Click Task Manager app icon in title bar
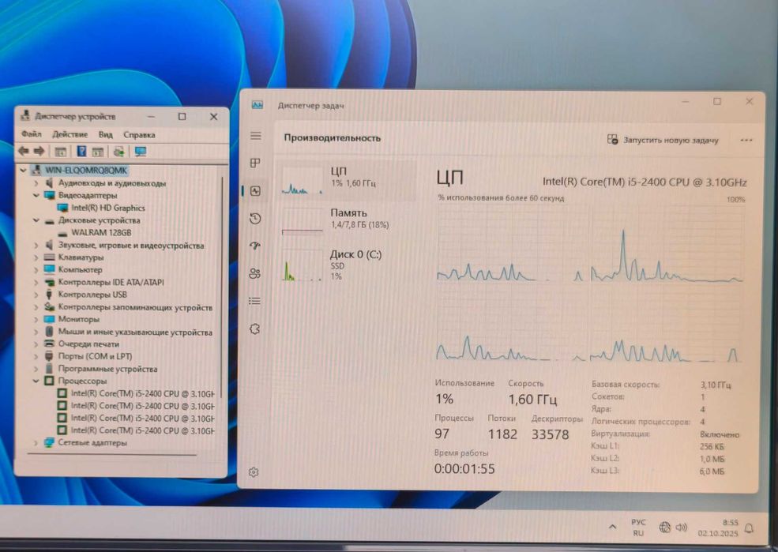 (x=257, y=105)
